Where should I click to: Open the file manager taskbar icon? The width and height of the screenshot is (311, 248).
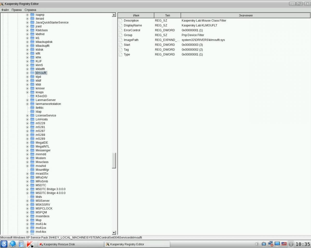click(x=21, y=244)
